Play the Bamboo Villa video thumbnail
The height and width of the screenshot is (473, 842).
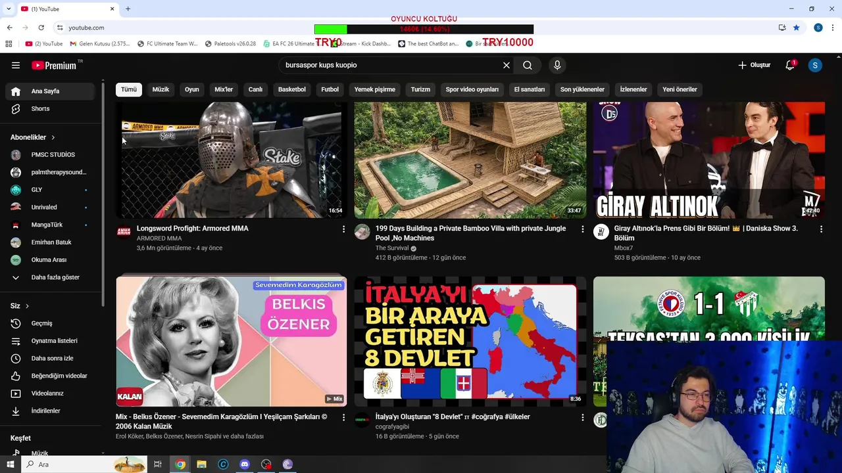(x=470, y=160)
